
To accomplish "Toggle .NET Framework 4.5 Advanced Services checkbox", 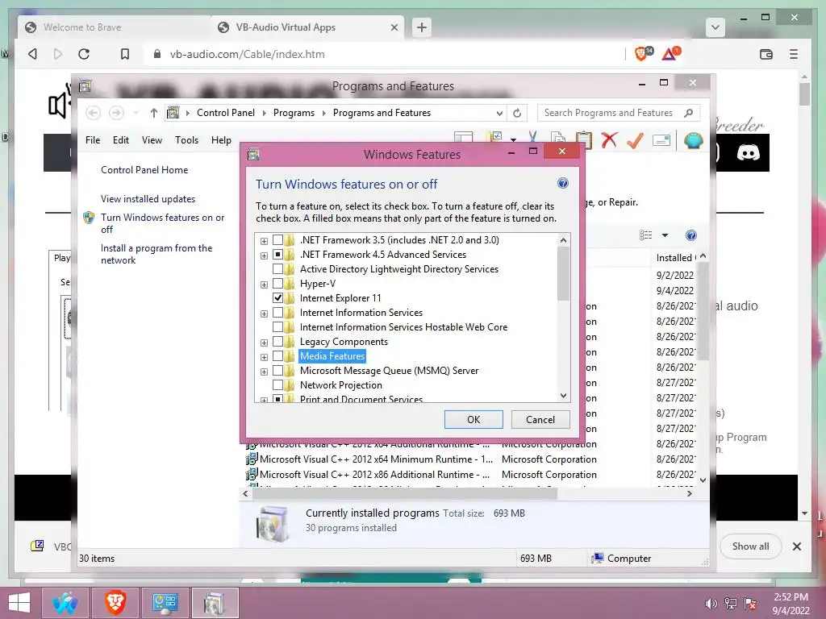I will click(277, 254).
